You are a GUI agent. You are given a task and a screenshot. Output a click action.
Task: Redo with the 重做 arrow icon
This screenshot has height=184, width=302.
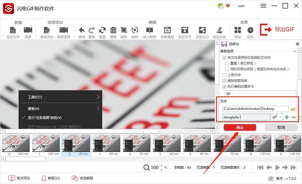92,30
